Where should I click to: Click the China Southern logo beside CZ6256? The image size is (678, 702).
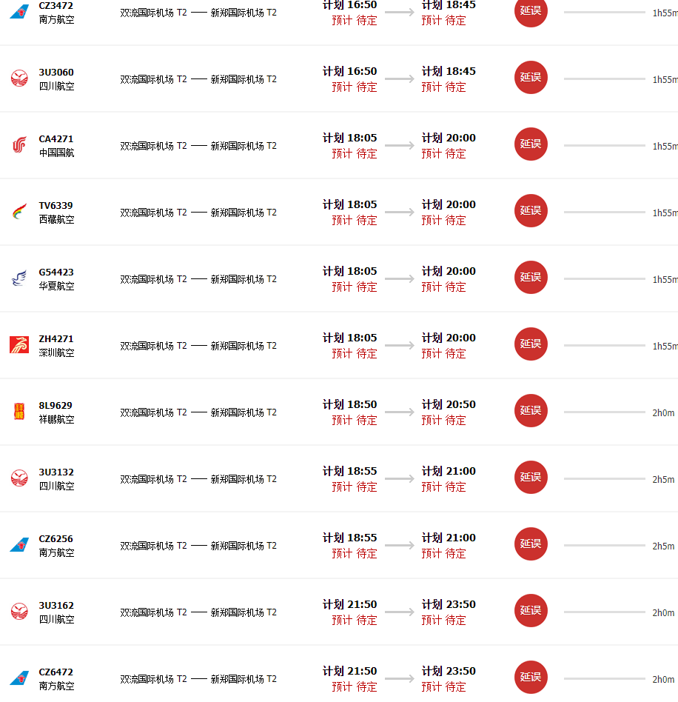19,544
